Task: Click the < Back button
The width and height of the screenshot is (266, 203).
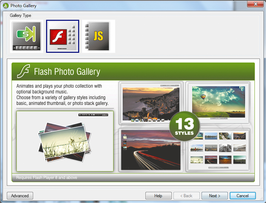Action: (186, 196)
